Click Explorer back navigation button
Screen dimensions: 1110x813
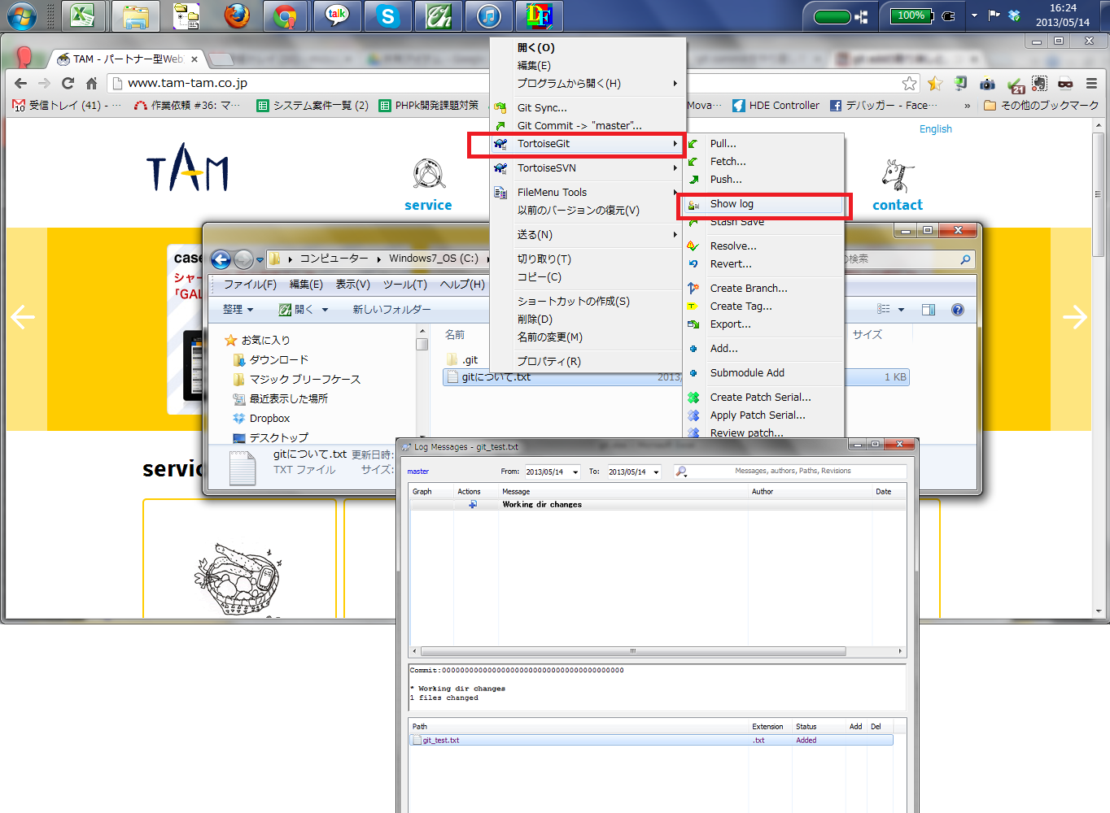click(221, 259)
